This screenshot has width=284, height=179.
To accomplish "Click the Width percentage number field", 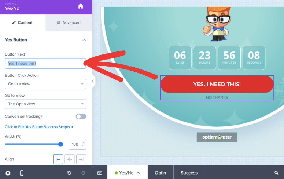I will pyautogui.click(x=77, y=144).
